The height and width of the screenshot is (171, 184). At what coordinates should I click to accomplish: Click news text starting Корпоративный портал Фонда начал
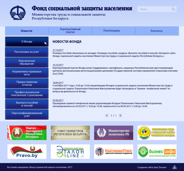115,71
